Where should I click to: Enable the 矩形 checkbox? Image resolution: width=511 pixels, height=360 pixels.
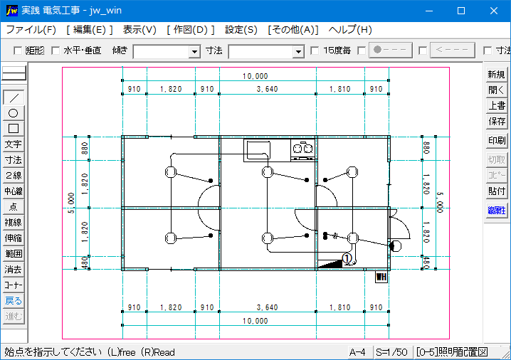pos(19,51)
